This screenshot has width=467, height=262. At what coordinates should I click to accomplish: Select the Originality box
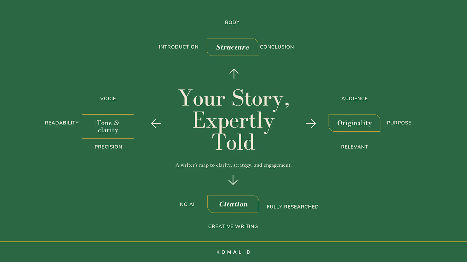pos(354,123)
